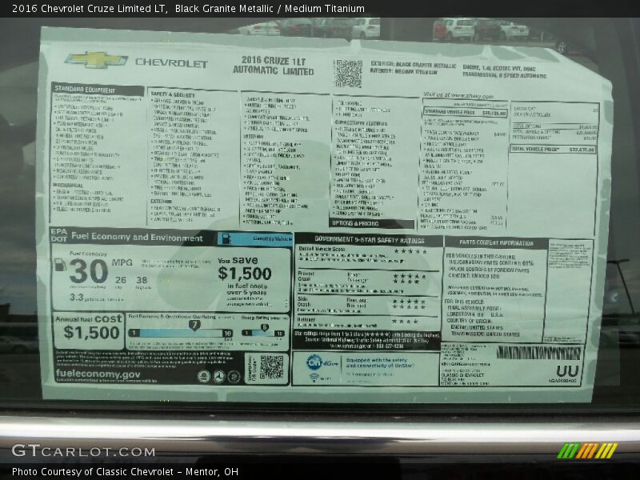Click the '26' city MPG value
640x480 pixels.
click(121, 280)
